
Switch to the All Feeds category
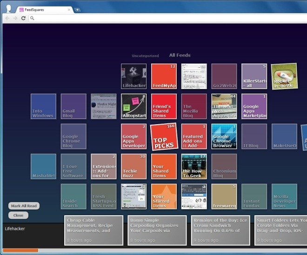pyautogui.click(x=180, y=55)
